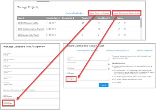Click pencil icon for 2019 Implementation Training
Image resolution: width=156 pixels, height=110 pixels.
(x=119, y=29)
